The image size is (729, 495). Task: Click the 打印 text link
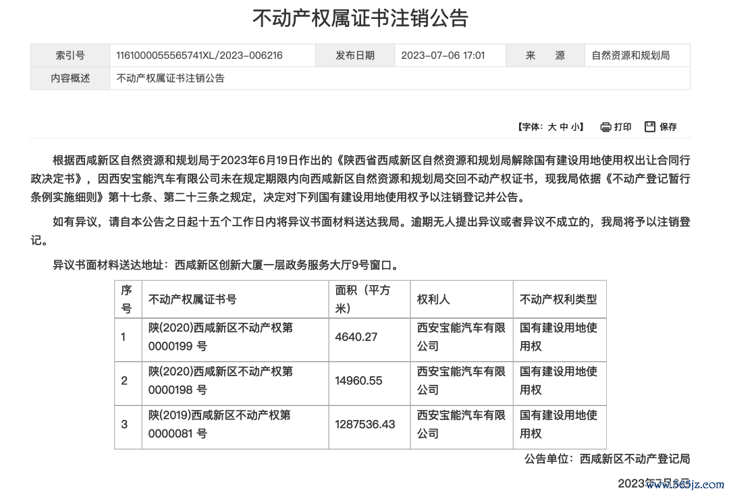(x=623, y=127)
